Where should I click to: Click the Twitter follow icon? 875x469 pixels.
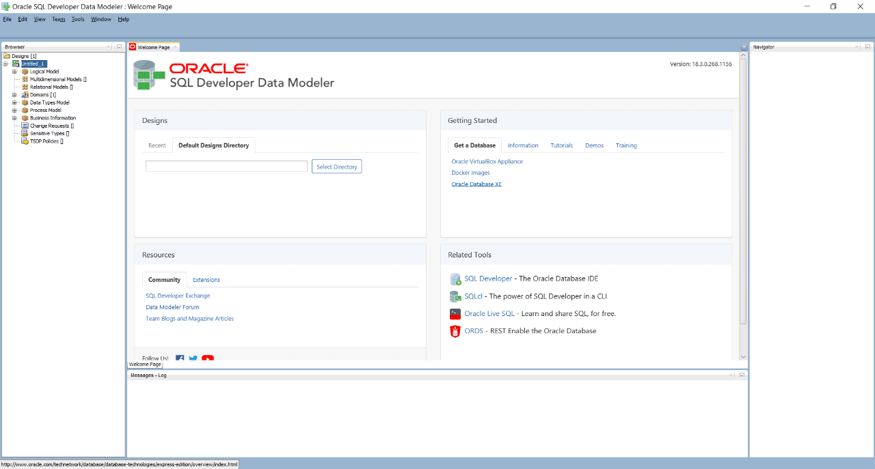193,358
